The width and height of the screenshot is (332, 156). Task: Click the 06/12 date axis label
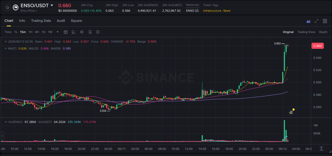(x=283, y=149)
